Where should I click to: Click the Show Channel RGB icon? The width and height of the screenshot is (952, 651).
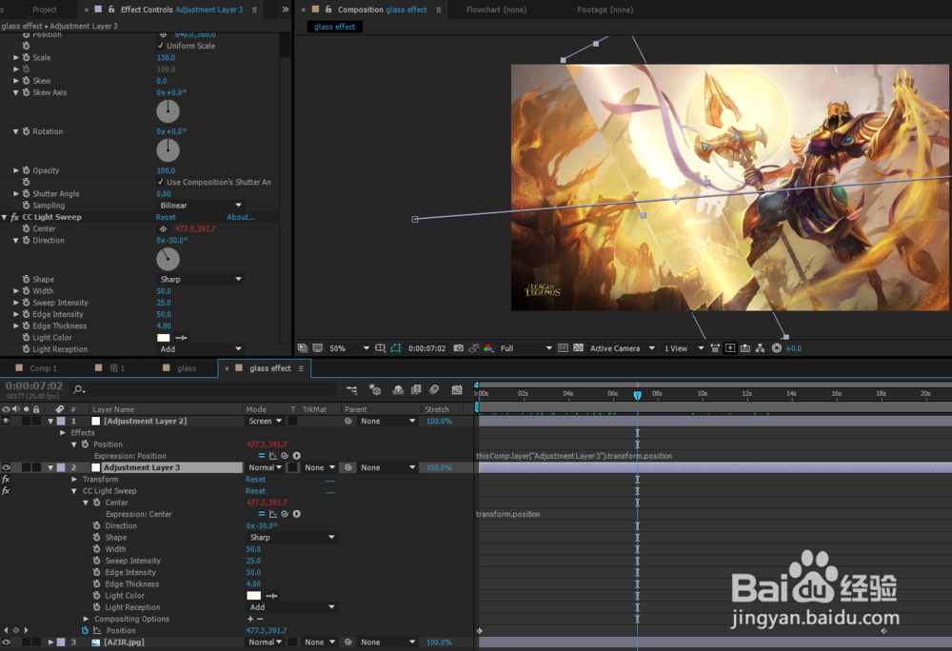[x=488, y=348]
